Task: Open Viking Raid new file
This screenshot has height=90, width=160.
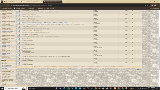Action: click(4, 83)
